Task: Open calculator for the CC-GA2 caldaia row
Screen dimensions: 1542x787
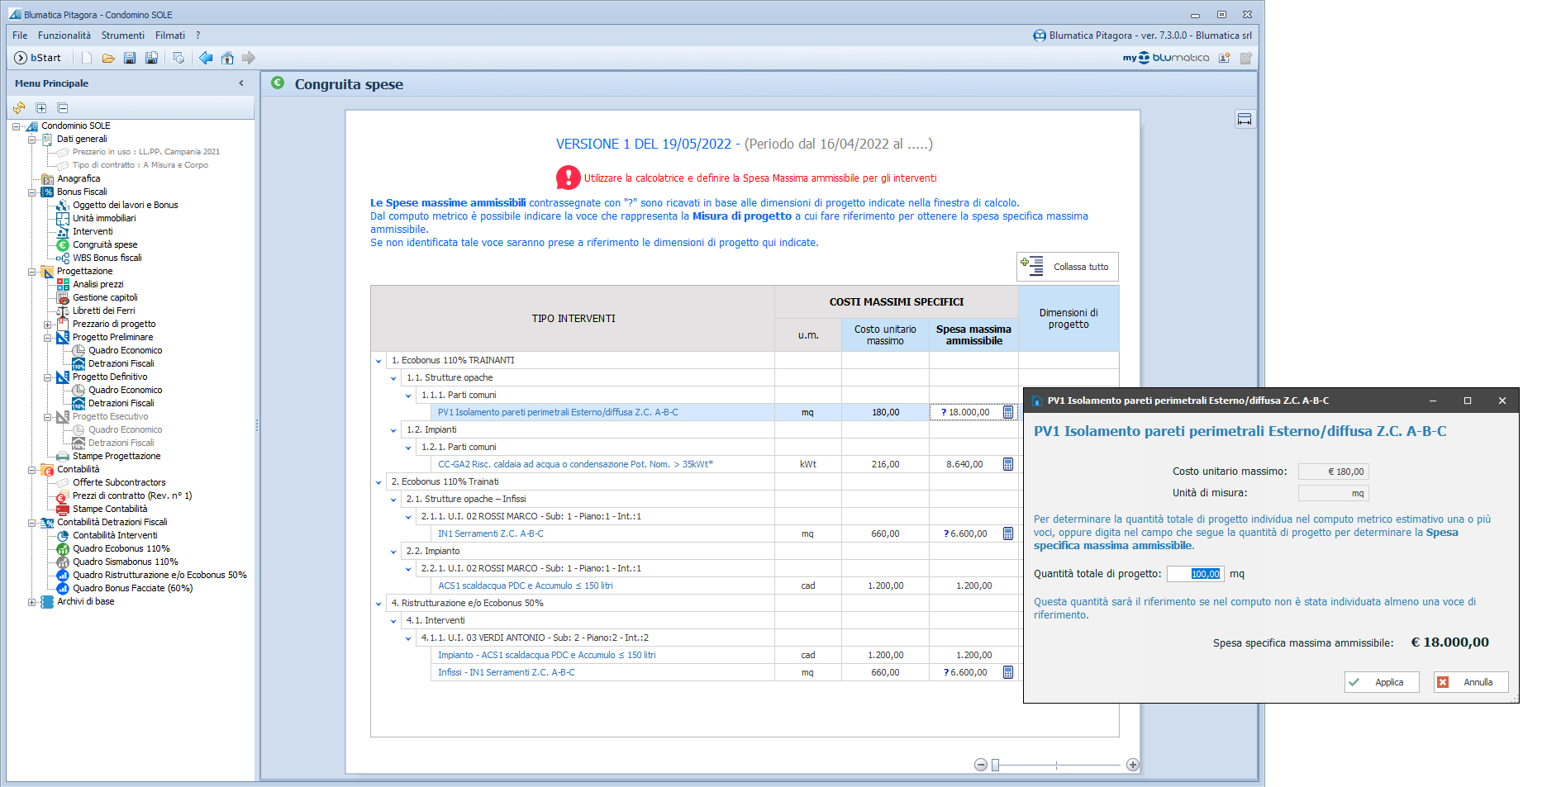Action: 1008,464
